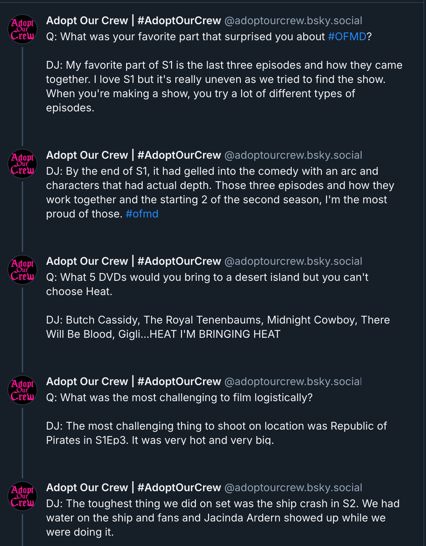Click avatar next to the 5 DVDs post

tap(22, 270)
